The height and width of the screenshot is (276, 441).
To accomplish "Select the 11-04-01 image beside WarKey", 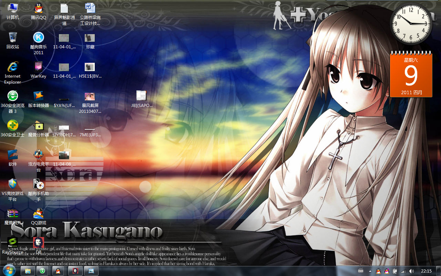I will click(x=64, y=70).
